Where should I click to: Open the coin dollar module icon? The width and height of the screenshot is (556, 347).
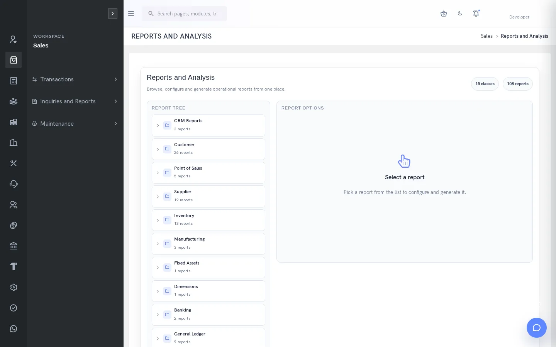click(x=14, y=225)
